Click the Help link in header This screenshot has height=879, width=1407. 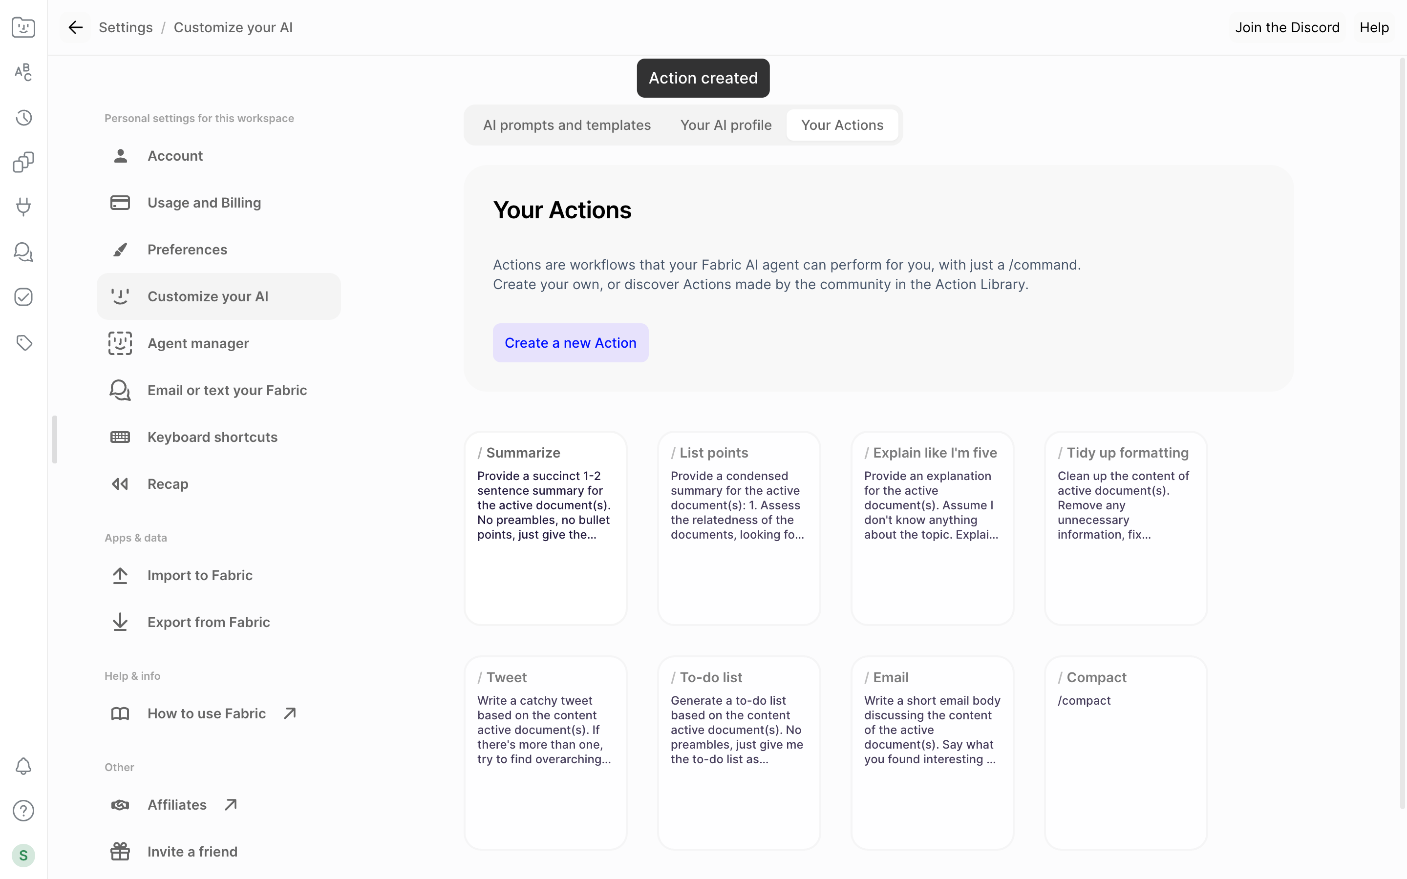pos(1374,27)
